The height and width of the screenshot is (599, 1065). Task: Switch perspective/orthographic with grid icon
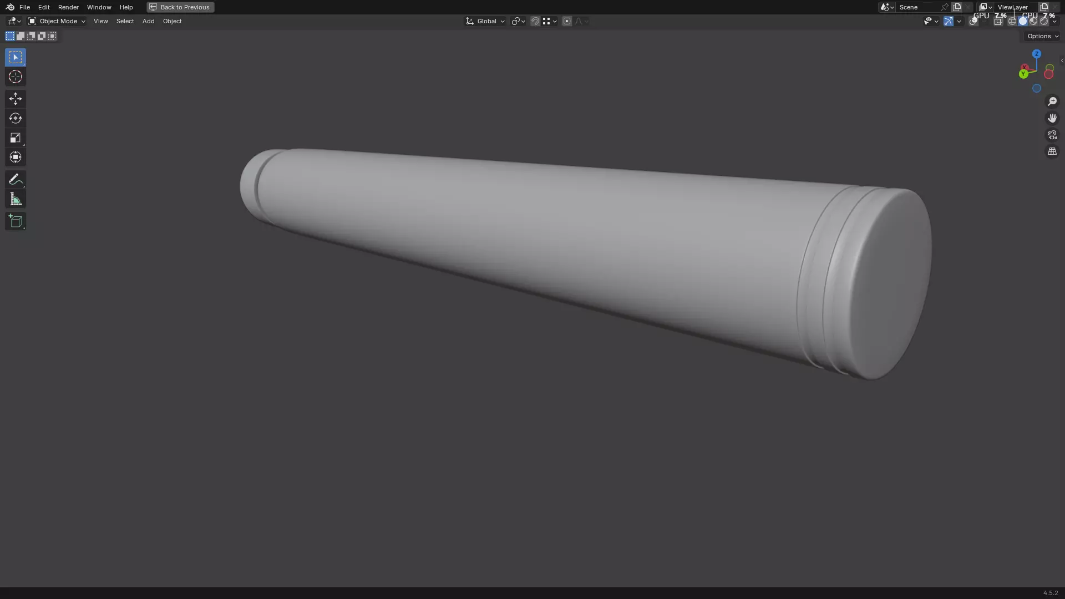click(1052, 151)
